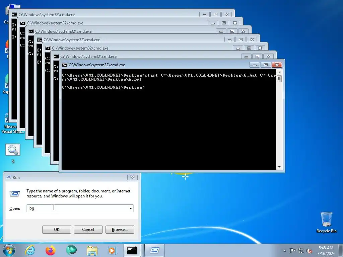Minimize the front cmd.exe window
This screenshot has height=257, width=343.
pyautogui.click(x=255, y=65)
